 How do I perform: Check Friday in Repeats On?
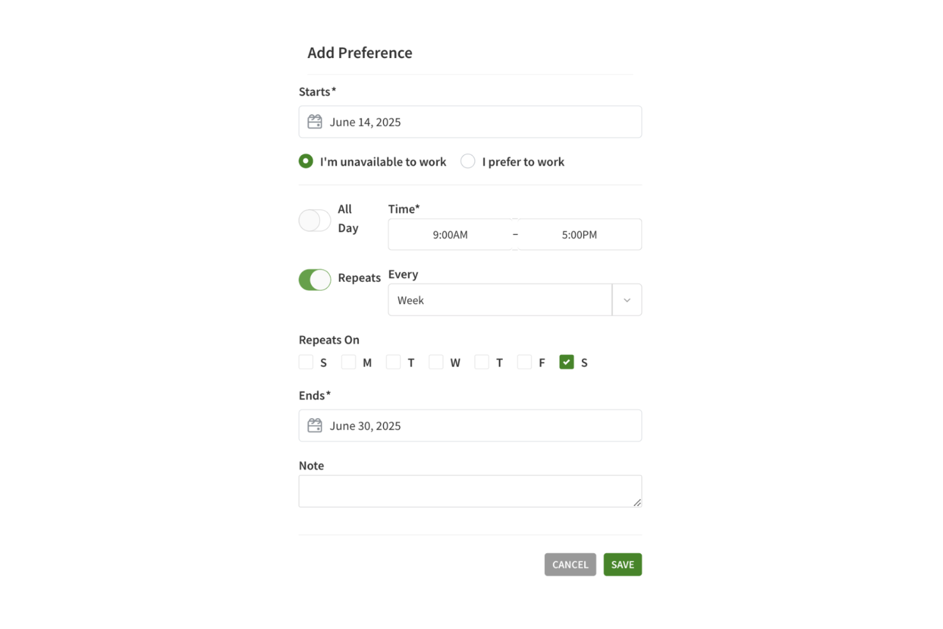tap(524, 361)
